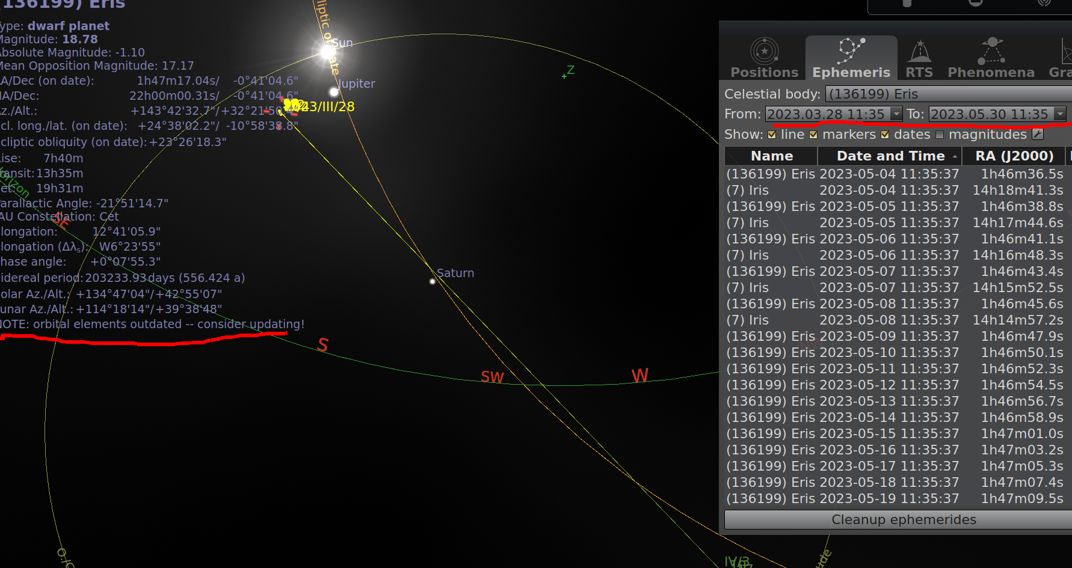This screenshot has width=1072, height=568.
Task: Click the wrench icon beside magnitudes
Action: [1037, 134]
